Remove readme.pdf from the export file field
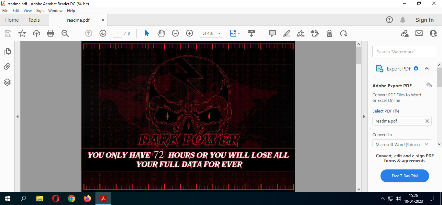This screenshot has width=442, height=205. click(x=427, y=121)
